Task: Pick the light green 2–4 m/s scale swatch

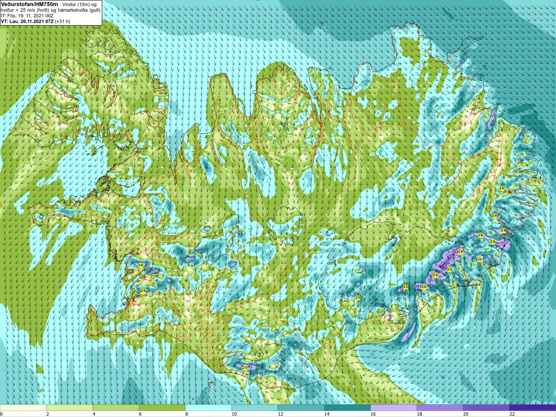Action: (x=69, y=407)
